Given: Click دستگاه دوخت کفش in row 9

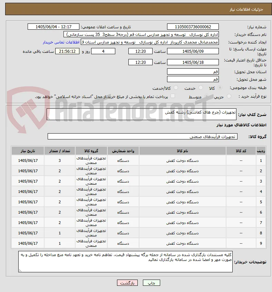Looking at the screenshot, I should pos(183,243).
